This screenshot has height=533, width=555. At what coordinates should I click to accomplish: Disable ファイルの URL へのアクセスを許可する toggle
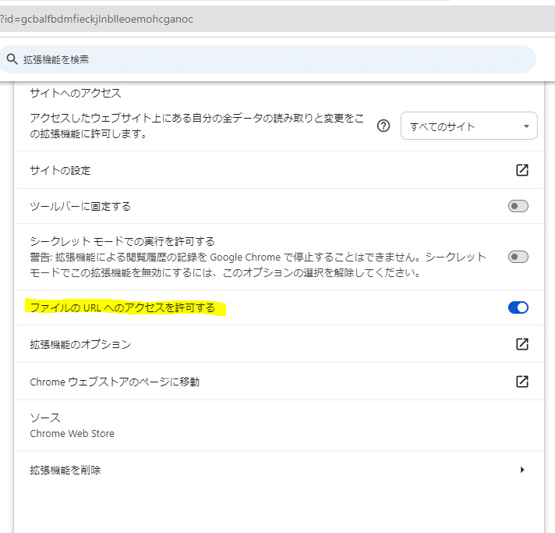(518, 307)
